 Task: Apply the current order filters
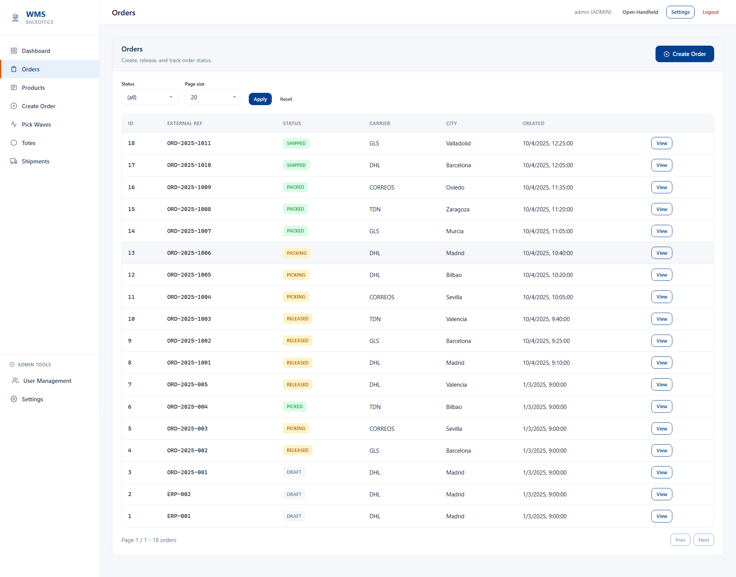click(x=260, y=99)
